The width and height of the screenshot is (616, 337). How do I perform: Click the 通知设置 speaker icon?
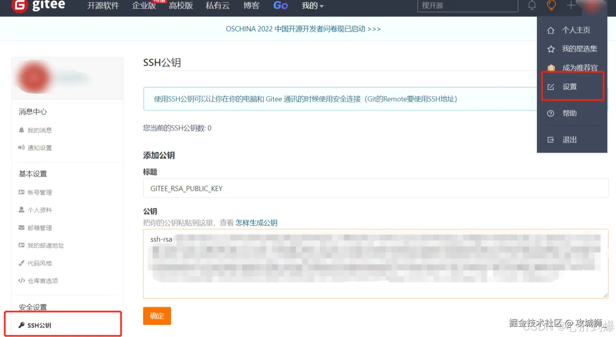tap(21, 147)
